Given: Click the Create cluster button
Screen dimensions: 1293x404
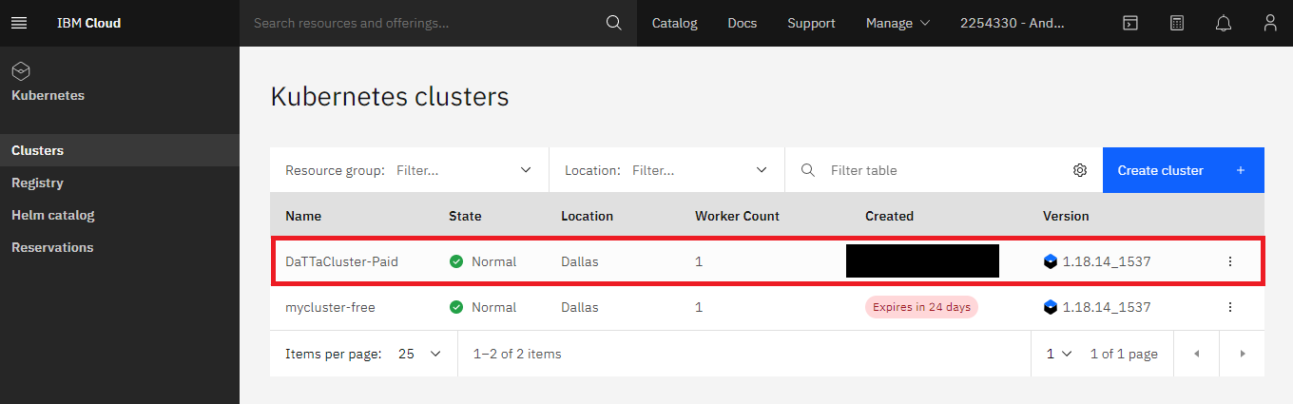Looking at the screenshot, I should pyautogui.click(x=1184, y=170).
